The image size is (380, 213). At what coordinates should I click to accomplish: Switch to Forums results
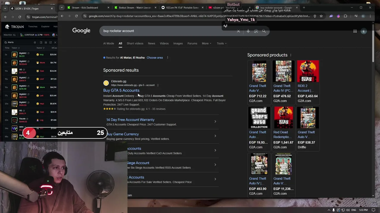192,43
